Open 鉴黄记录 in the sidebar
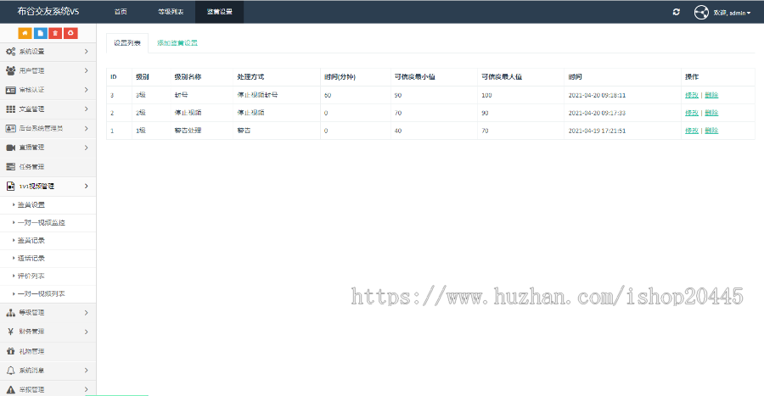Viewport: 764px width, 396px height. click(x=31, y=240)
